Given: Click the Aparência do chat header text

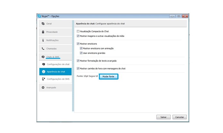Looking at the screenshot, I should pos(100,24).
